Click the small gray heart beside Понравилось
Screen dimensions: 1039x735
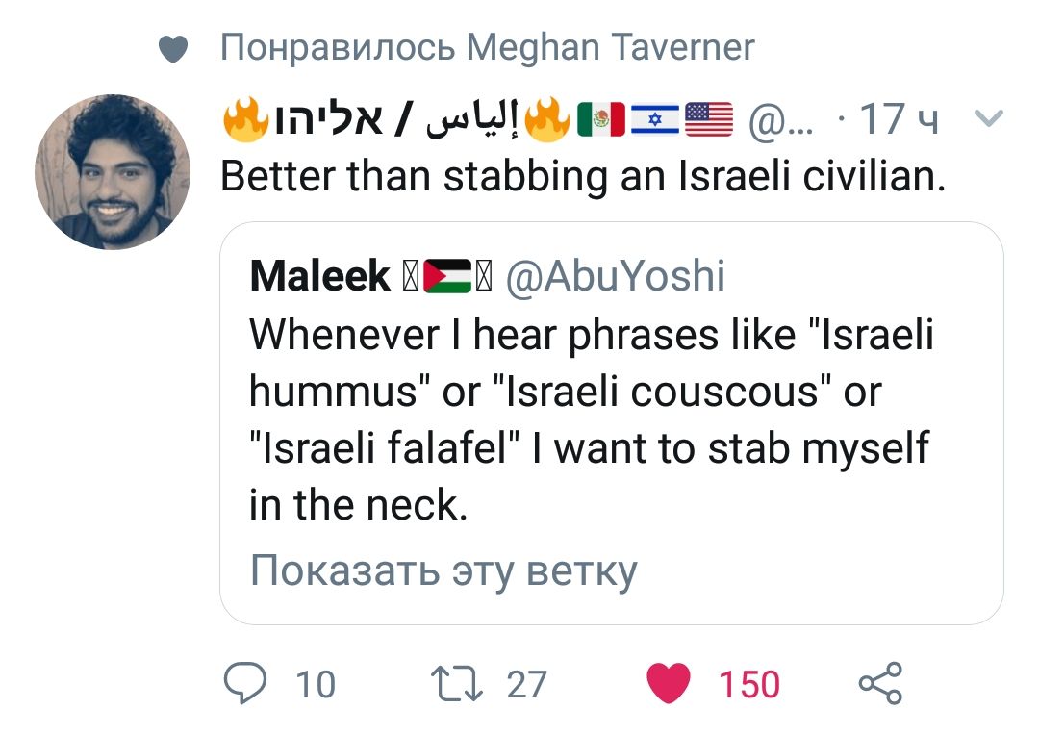point(171,47)
